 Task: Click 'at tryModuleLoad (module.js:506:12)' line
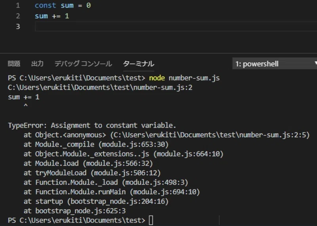pos(92,173)
